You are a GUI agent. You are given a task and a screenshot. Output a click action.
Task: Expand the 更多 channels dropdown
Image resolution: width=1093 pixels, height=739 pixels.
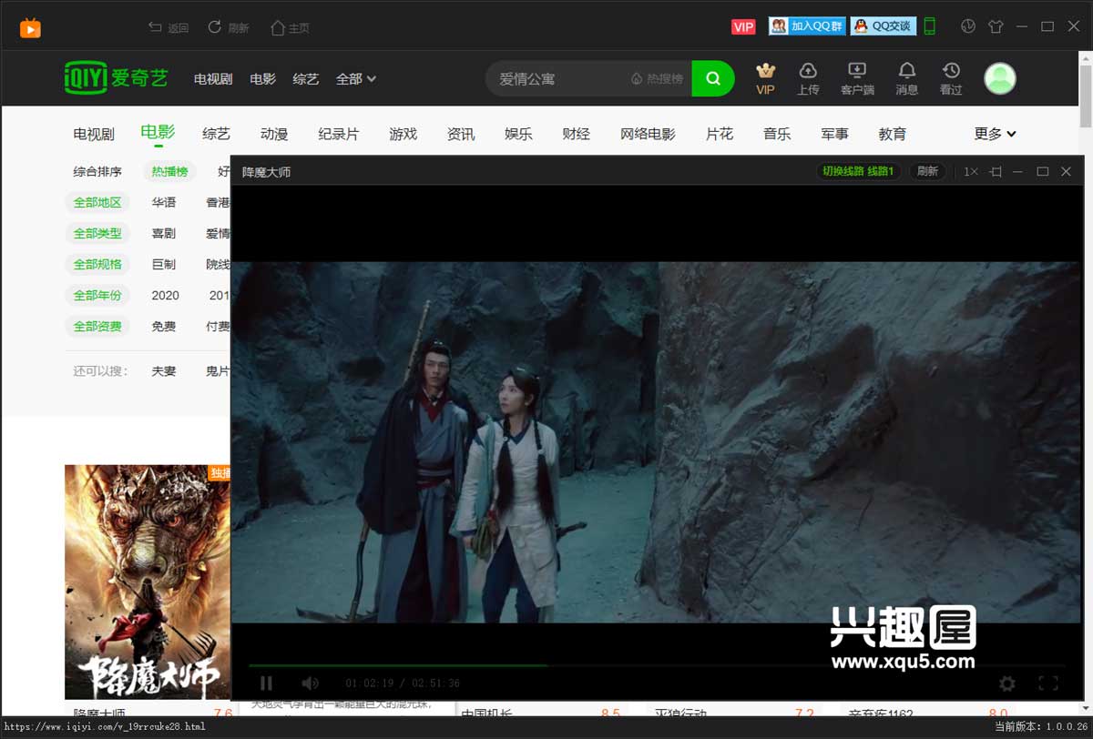(x=995, y=135)
